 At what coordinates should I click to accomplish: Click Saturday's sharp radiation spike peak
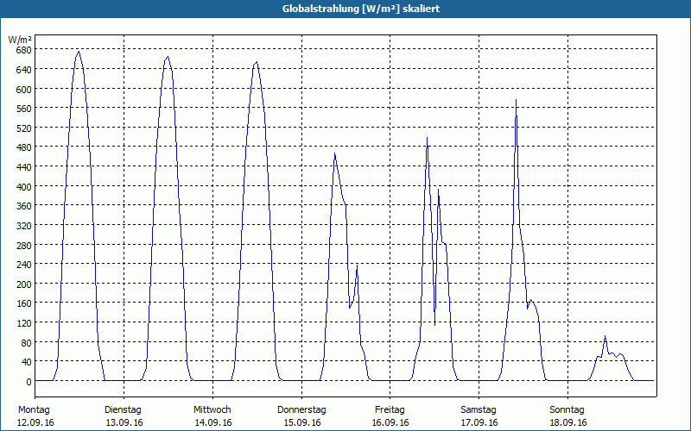pos(516,100)
